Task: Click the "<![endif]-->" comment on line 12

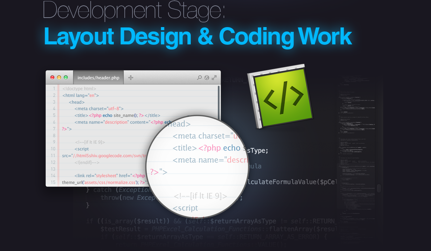Action: pyautogui.click(x=87, y=162)
